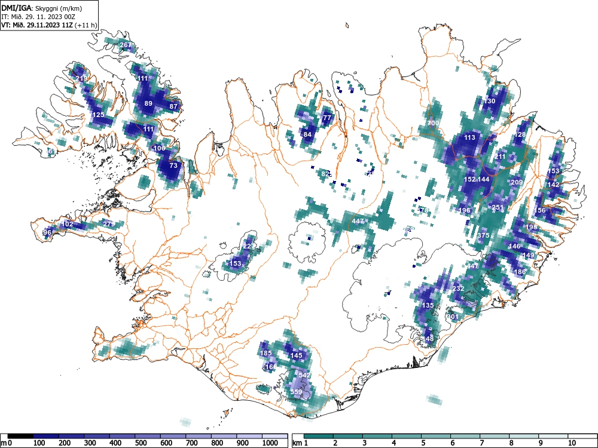Viewport: 598px width, 448px height.
Task: Select the 5 km legend color swatch
Action: (x=436, y=436)
